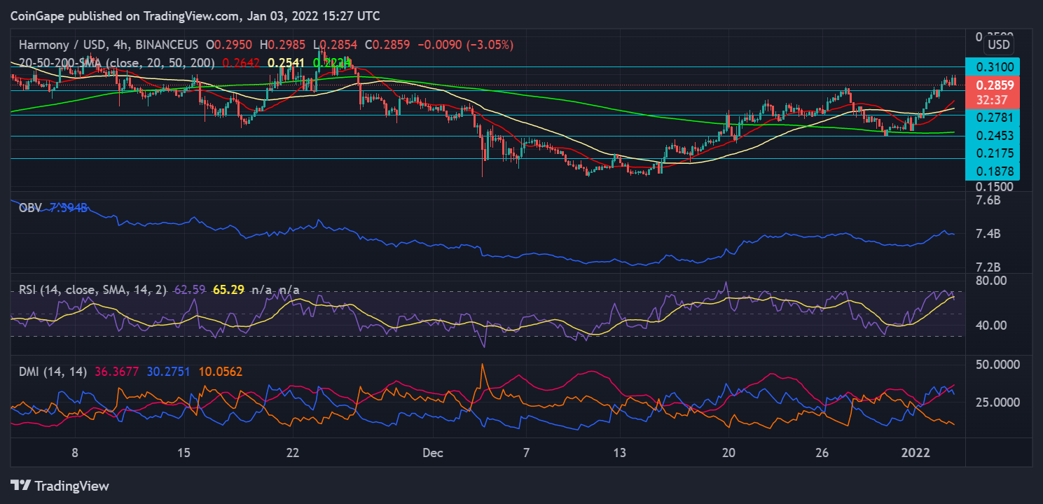Image resolution: width=1043 pixels, height=504 pixels.
Task: Click the 32:37 candle countdown timer
Action: coord(992,99)
